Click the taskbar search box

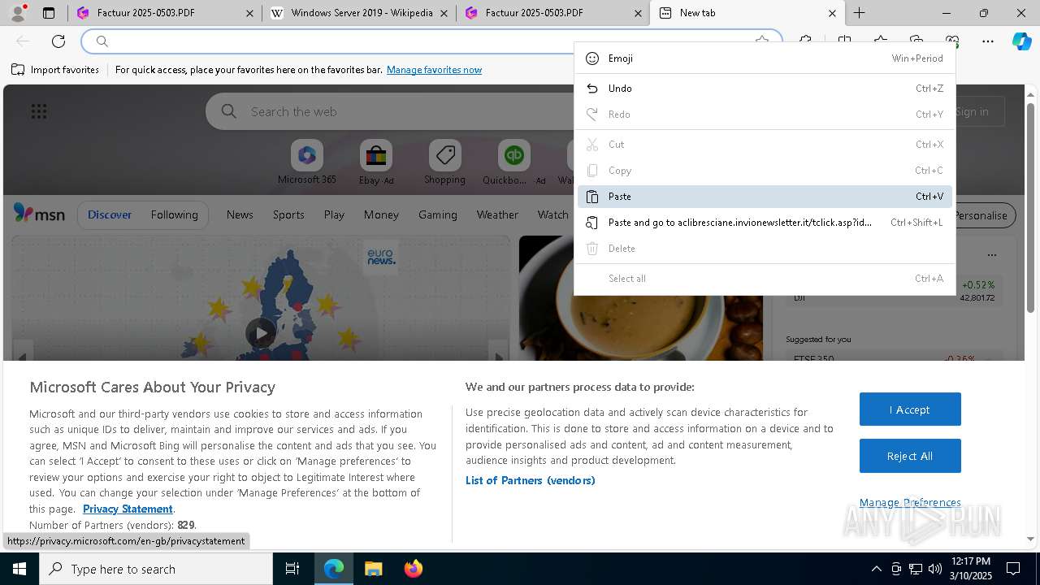click(156, 569)
